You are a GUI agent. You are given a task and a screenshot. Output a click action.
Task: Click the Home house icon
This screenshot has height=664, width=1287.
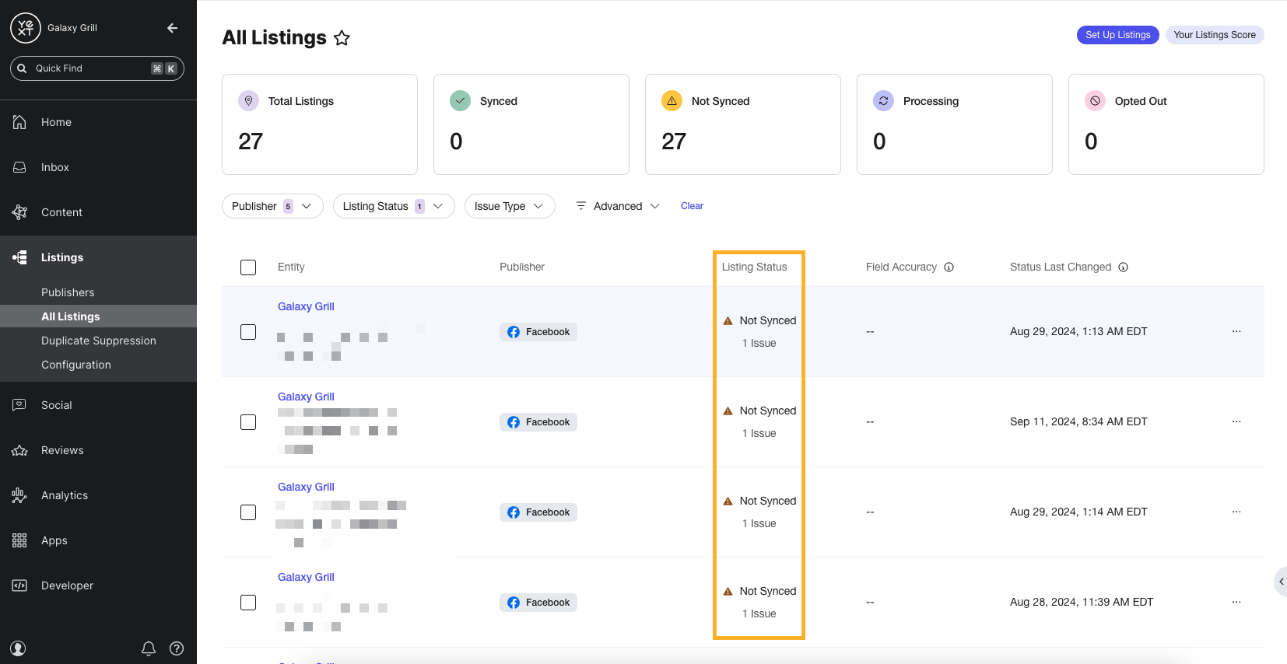[19, 122]
